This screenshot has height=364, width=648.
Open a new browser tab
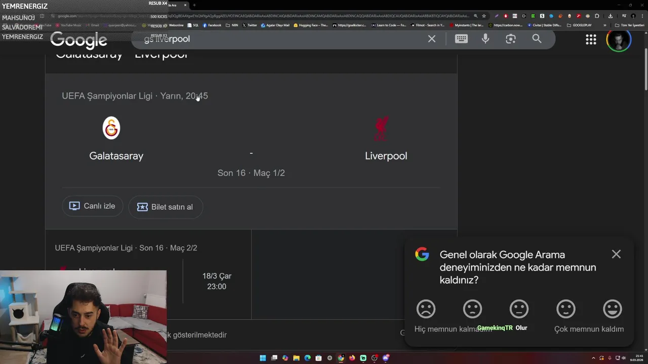(194, 5)
